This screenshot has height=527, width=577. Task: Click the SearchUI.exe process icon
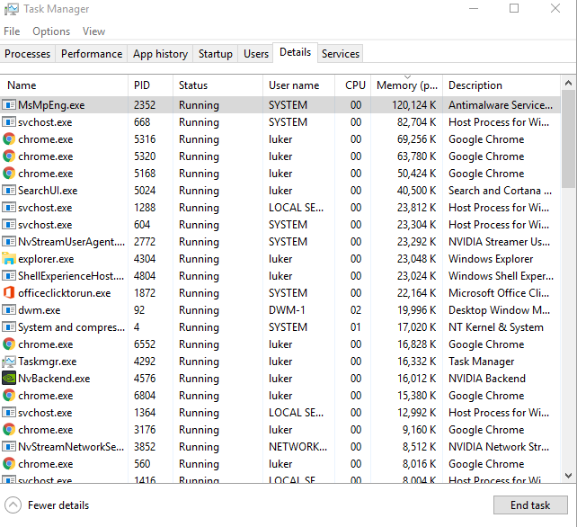point(9,191)
